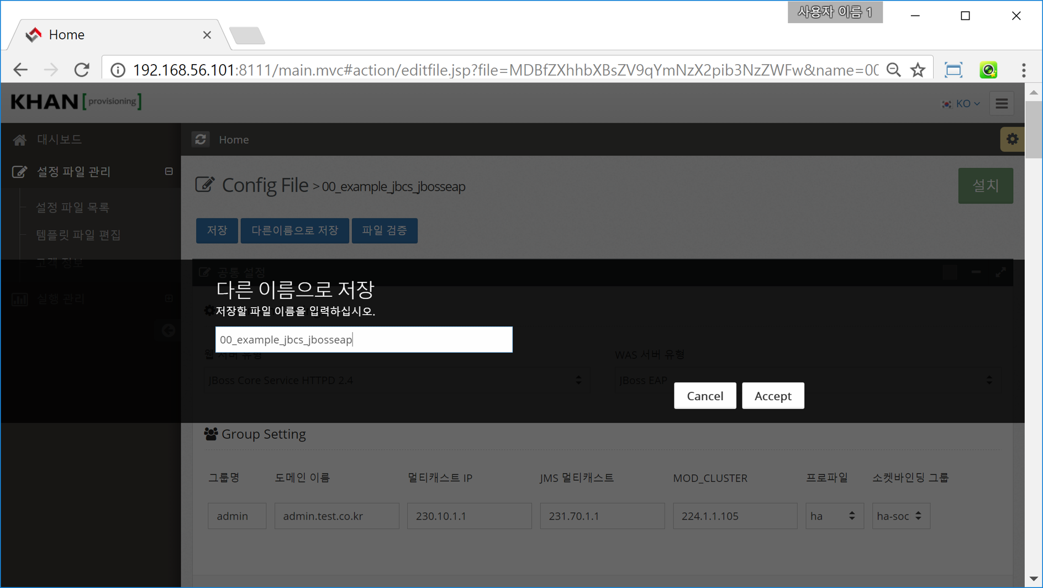
Task: Open the 소켓바인딩 그룹 dropdown showing ha-soc
Action: [x=900, y=516]
